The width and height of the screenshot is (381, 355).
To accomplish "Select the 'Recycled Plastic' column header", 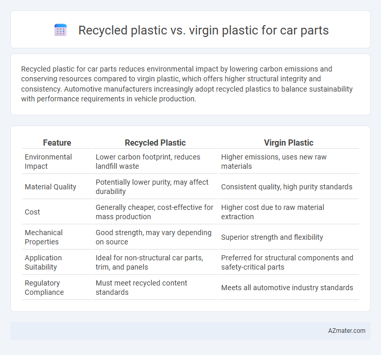I will pyautogui.click(x=155, y=143).
